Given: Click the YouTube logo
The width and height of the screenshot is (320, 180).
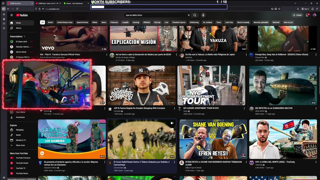Looking at the screenshot, I should coord(22,15).
